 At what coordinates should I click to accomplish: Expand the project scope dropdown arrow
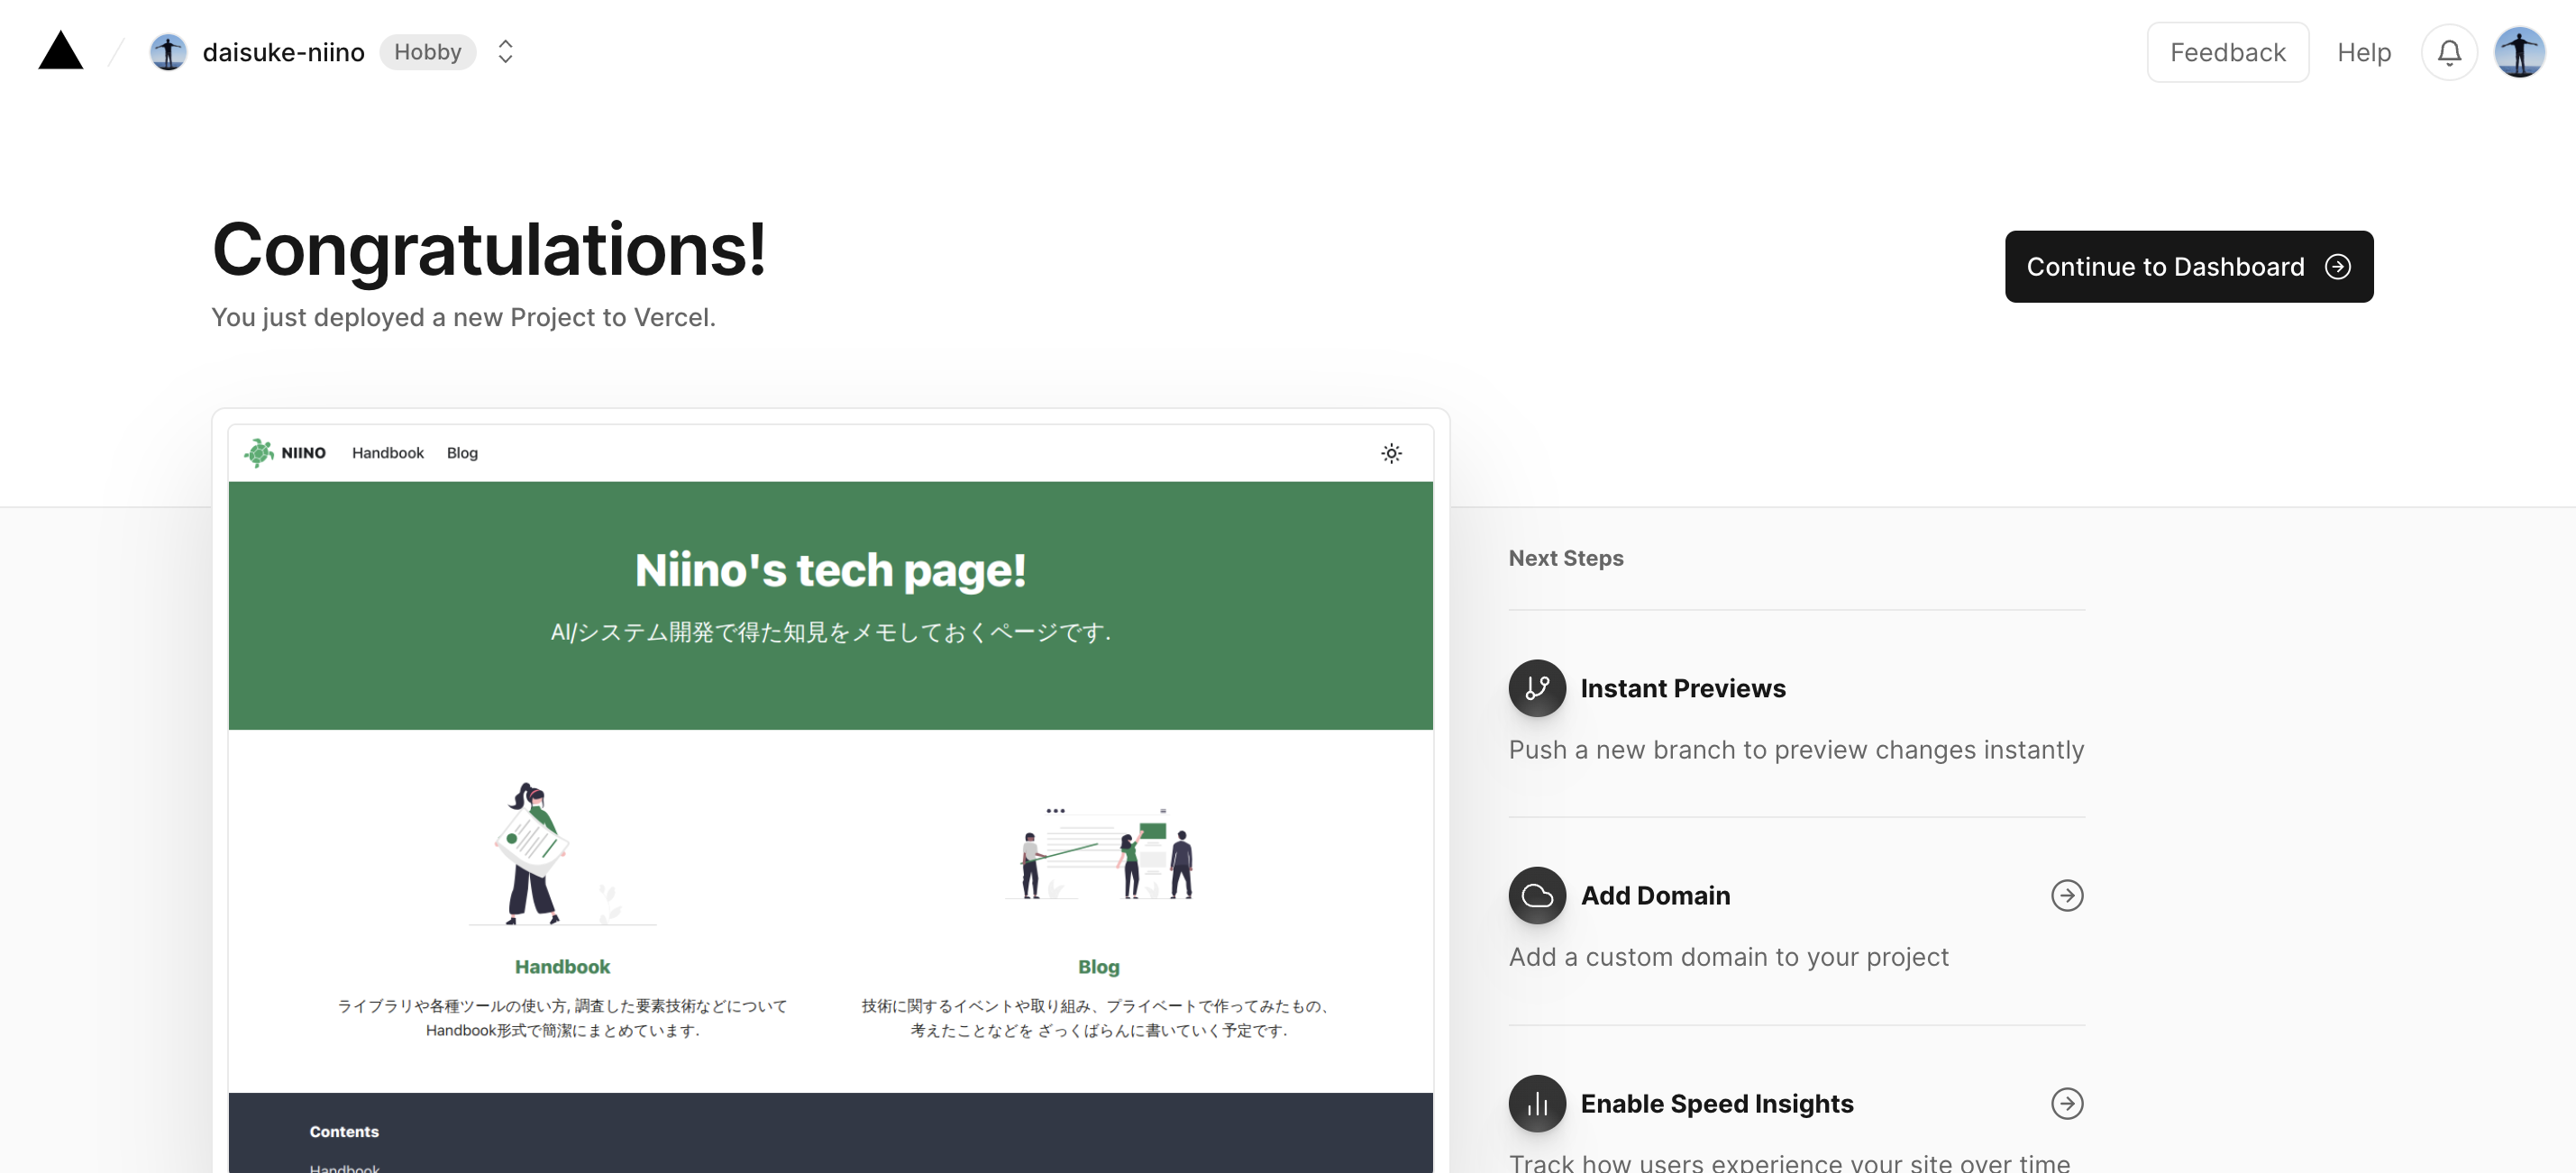click(505, 51)
